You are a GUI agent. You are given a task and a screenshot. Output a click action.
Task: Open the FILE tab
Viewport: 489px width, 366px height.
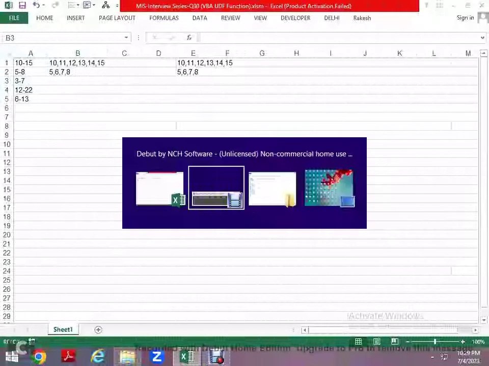coord(14,18)
